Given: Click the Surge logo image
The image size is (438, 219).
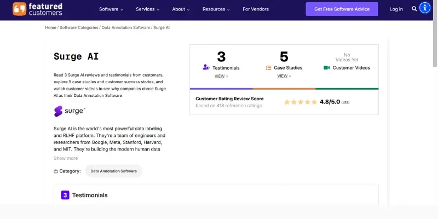Looking at the screenshot, I should point(70,111).
